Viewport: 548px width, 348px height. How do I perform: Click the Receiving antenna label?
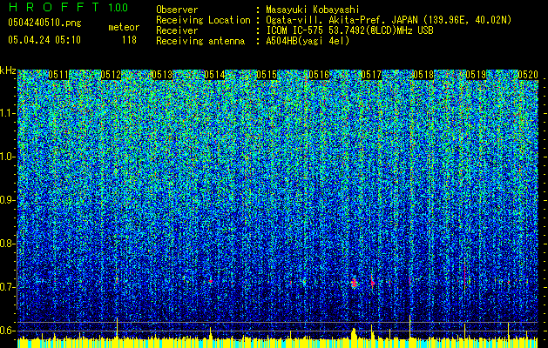click(200, 41)
